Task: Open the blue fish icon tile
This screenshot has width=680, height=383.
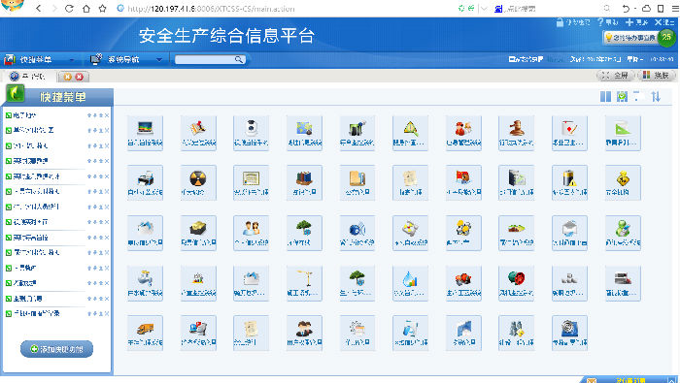Action: [x=357, y=233]
